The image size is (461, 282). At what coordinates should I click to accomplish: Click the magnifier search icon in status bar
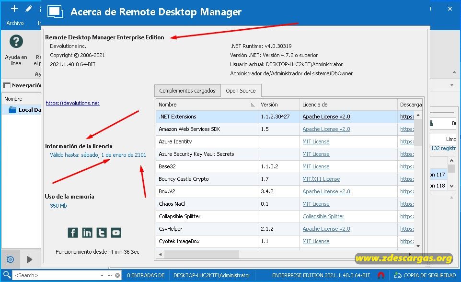pos(6,275)
